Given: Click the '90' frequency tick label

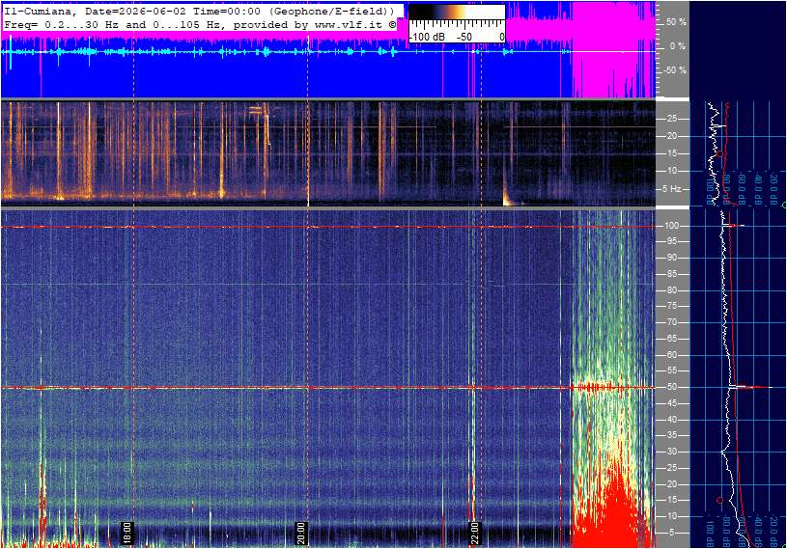Looking at the screenshot, I should point(671,258).
